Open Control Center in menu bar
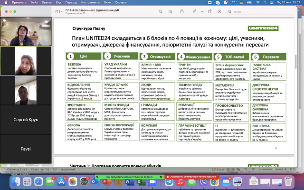 coord(272,2)
